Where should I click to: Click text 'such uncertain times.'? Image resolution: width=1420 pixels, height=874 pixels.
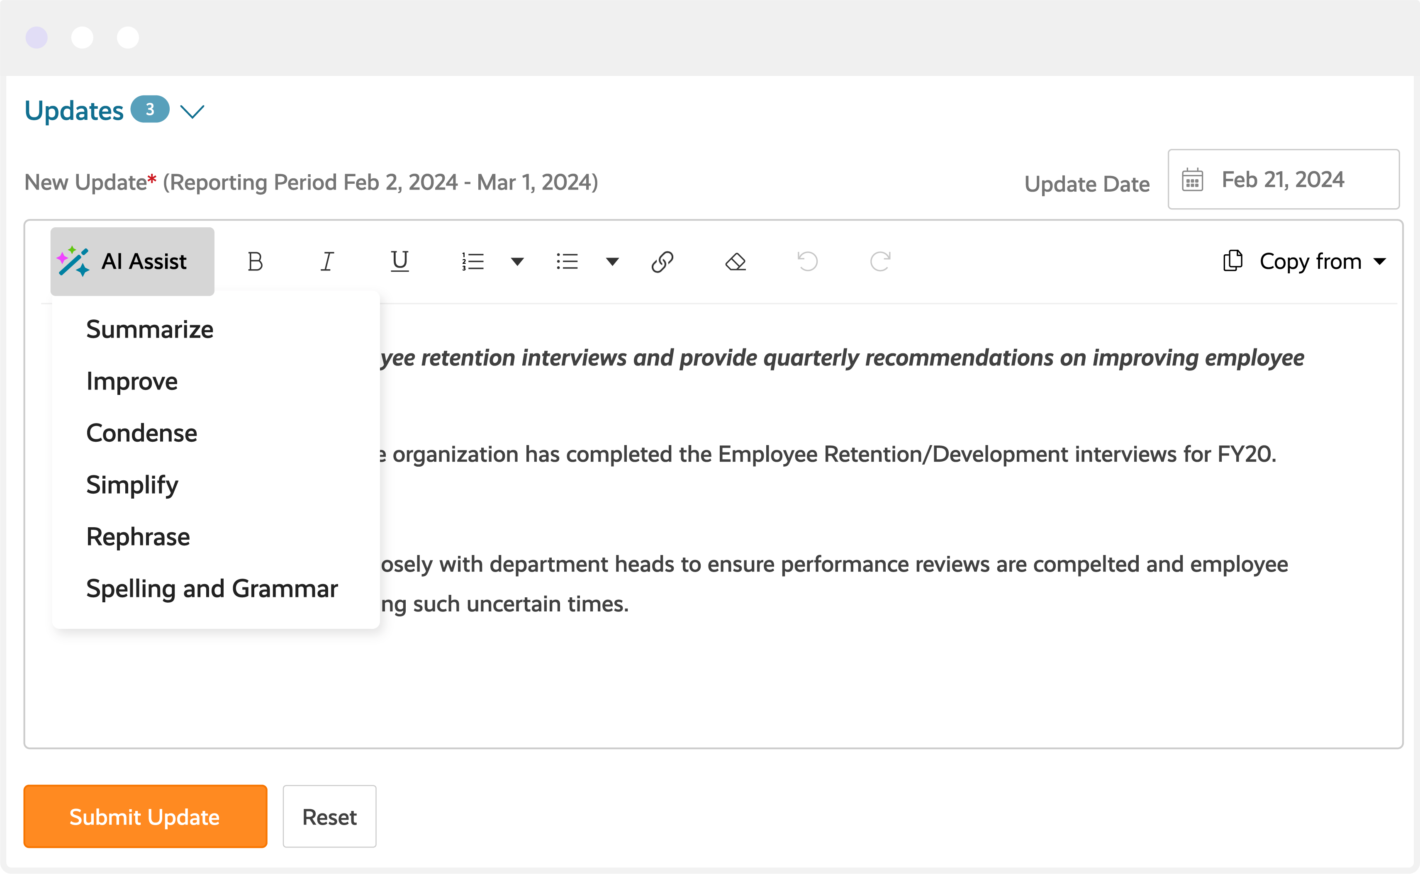[521, 604]
